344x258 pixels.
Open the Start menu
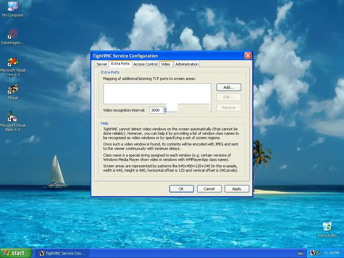click(16, 253)
